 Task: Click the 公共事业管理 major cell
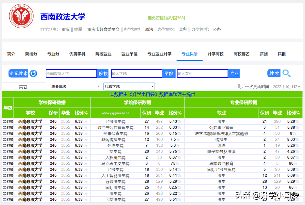click(x=221, y=128)
